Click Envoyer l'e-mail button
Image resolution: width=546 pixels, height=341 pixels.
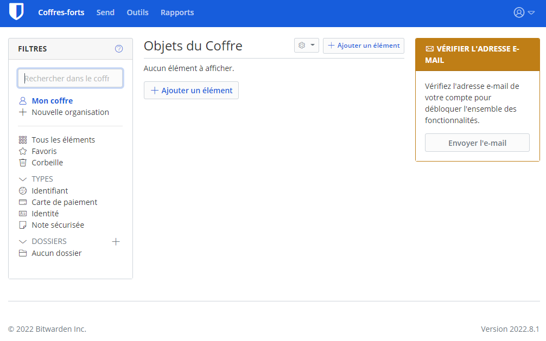[477, 143]
